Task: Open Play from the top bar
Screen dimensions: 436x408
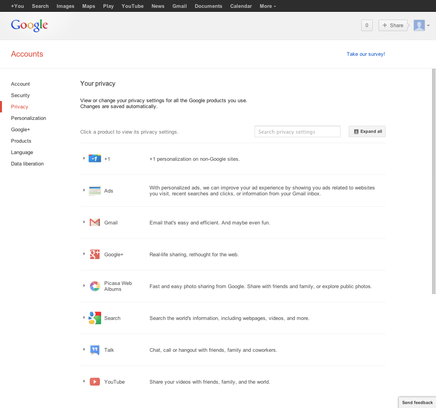Action: pos(109,6)
